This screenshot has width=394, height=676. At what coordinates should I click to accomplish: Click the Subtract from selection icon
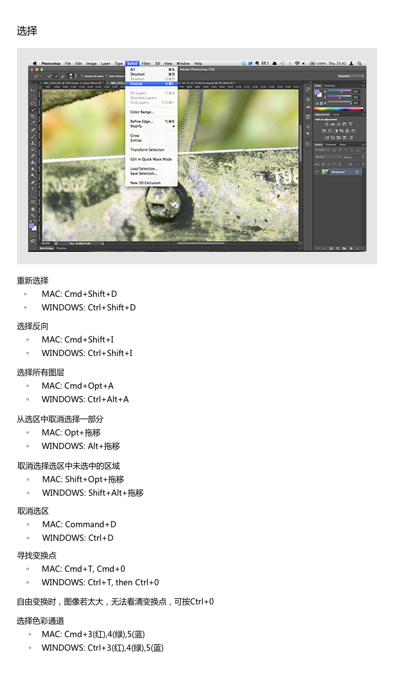click(x=62, y=76)
